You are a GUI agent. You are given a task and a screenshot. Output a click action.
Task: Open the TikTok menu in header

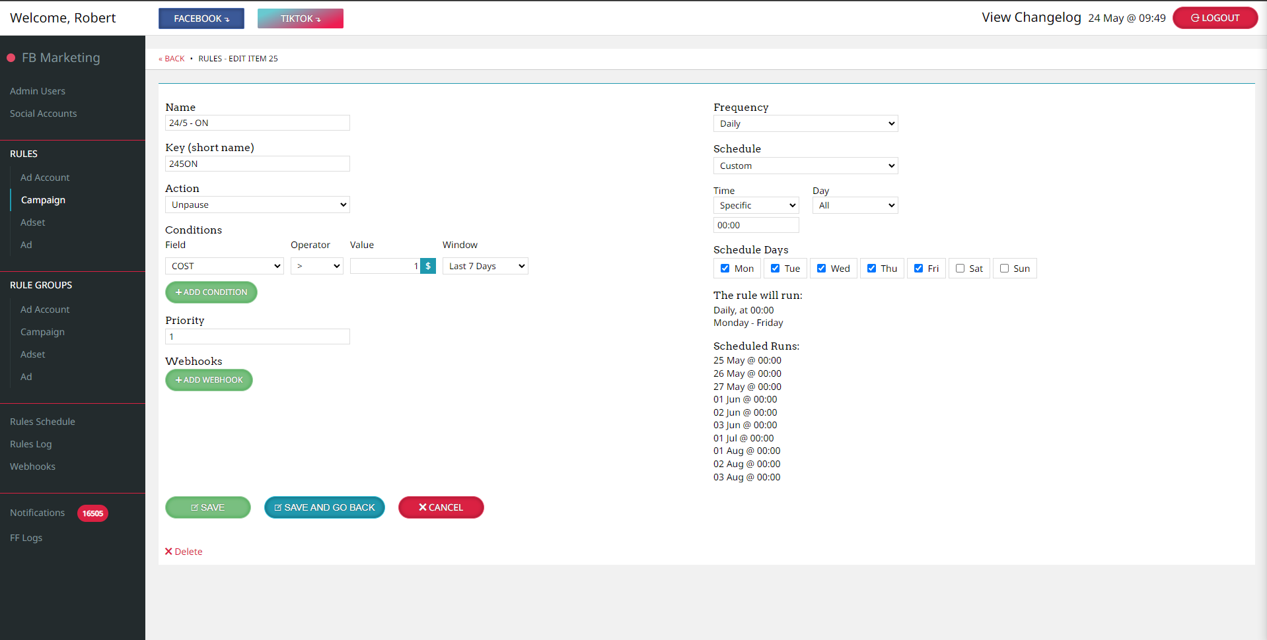point(301,18)
